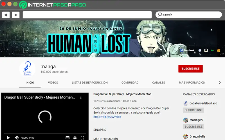The image size is (225, 140).
Task: Select the INICIO tab
Action: (30, 83)
